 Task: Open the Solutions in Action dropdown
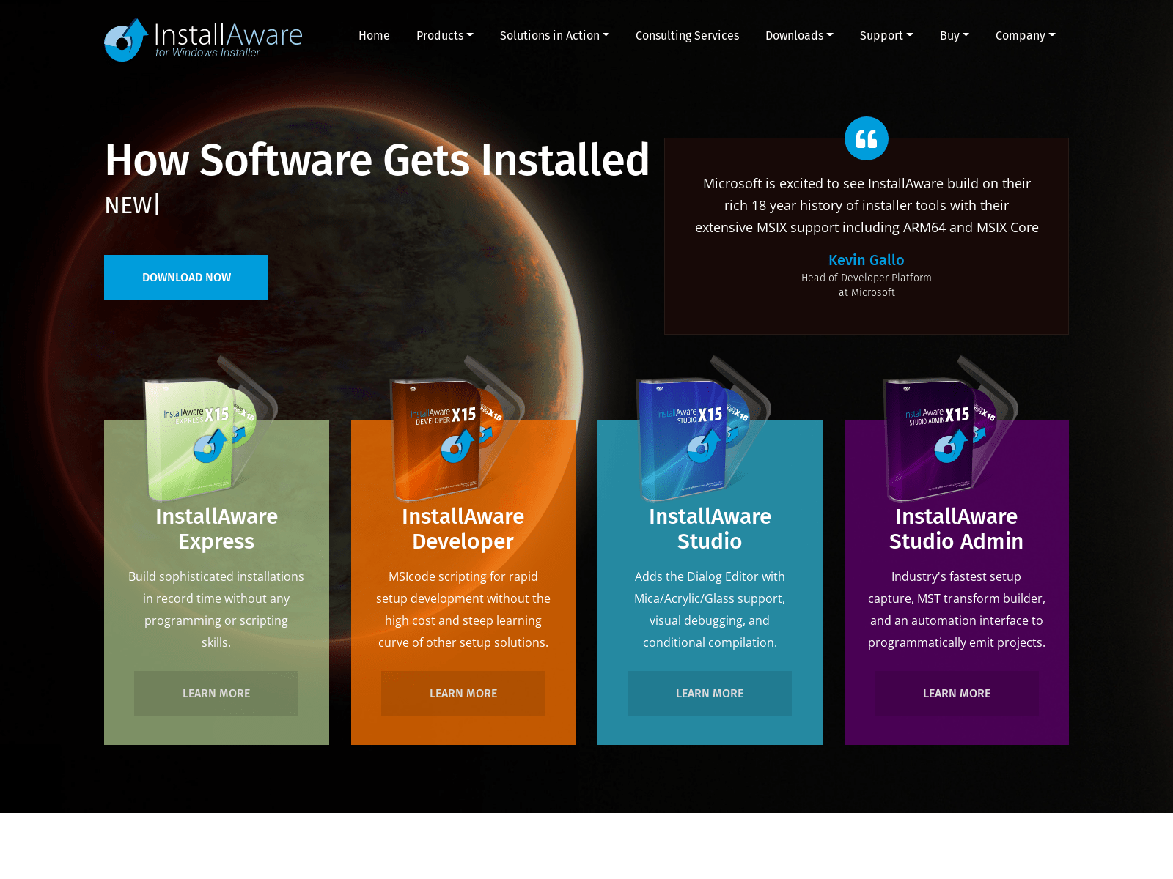[554, 35]
